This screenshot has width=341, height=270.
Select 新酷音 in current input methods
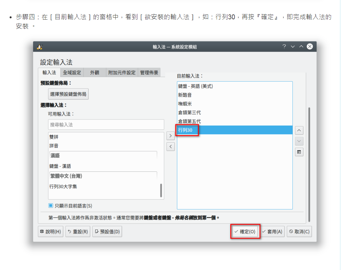pos(235,95)
